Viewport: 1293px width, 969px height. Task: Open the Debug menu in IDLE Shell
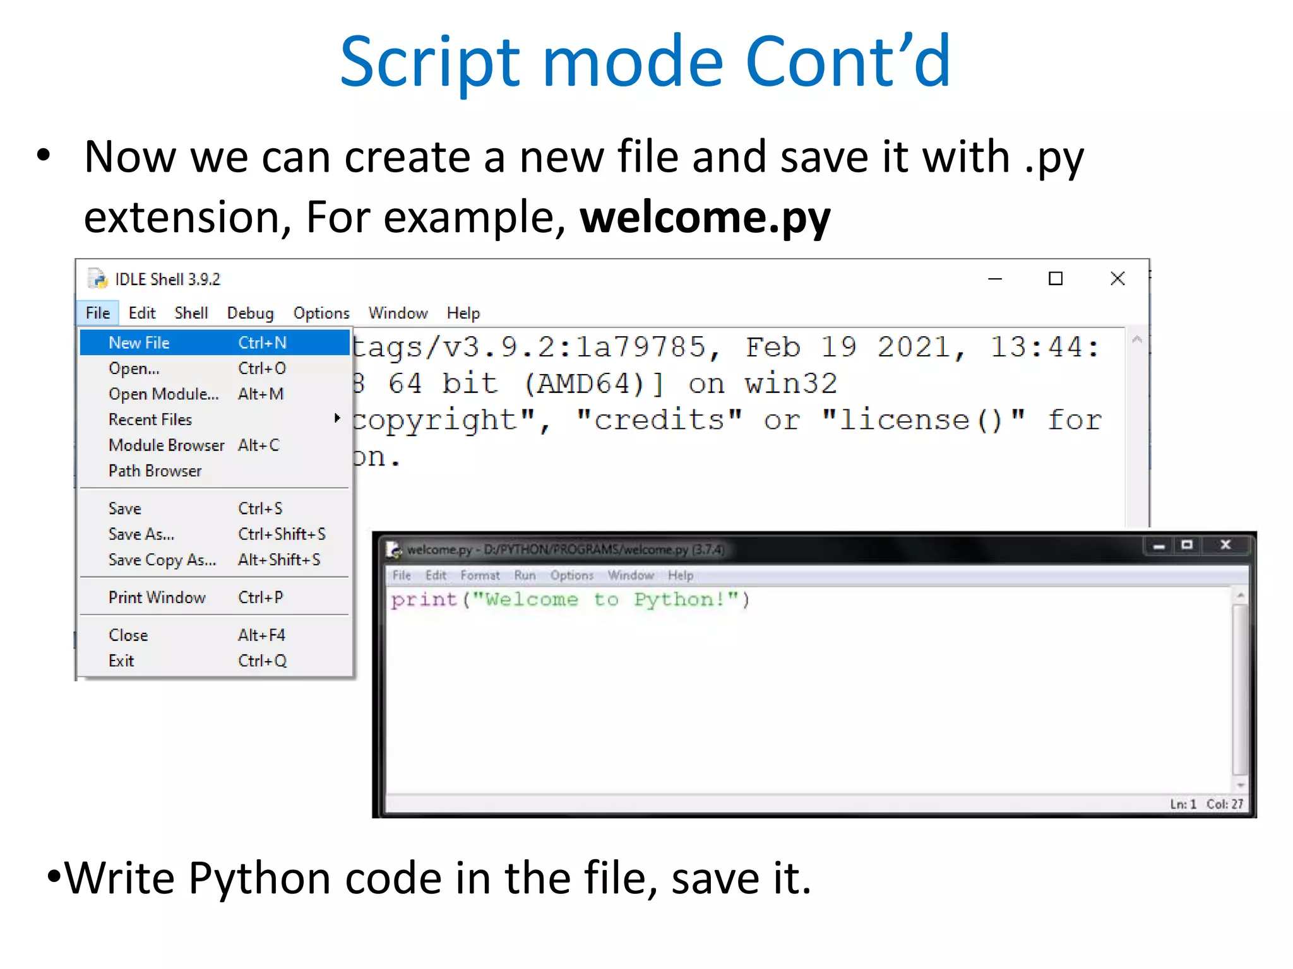pos(250,313)
